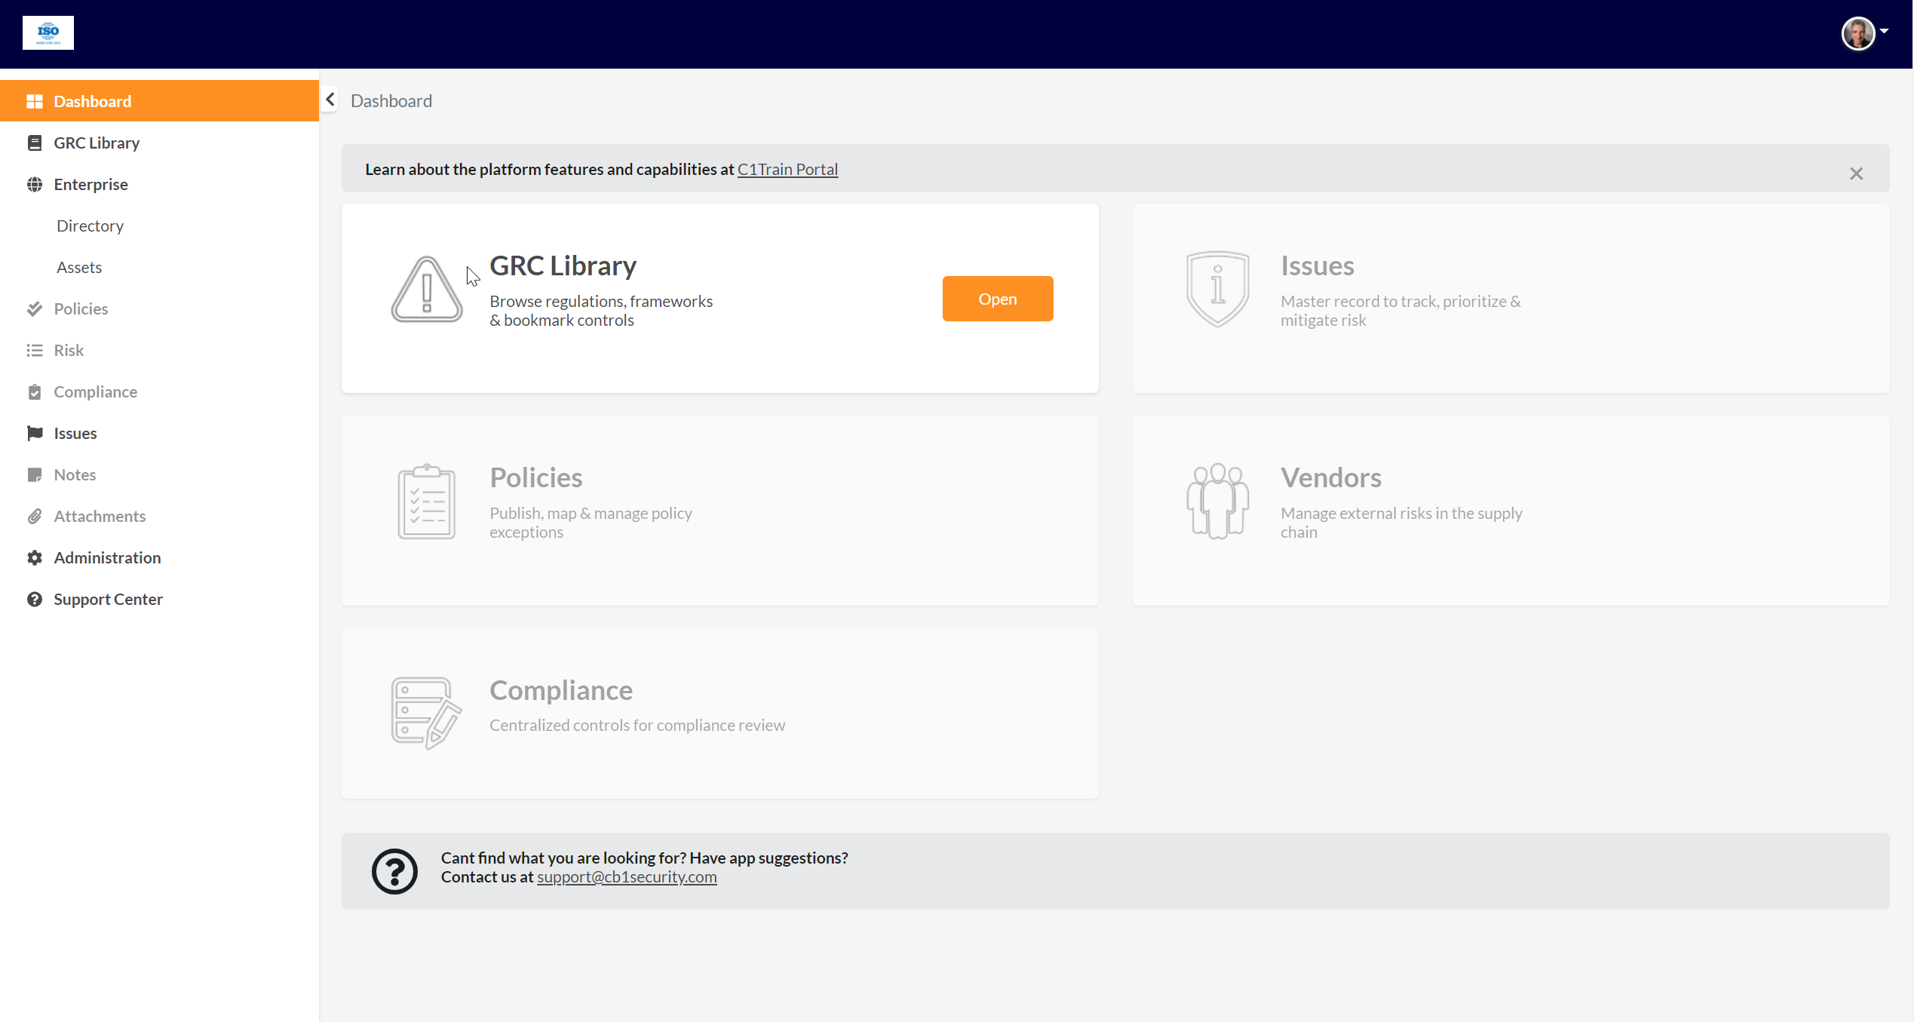The image size is (1914, 1022).
Task: Click the Policies clipboard checklist icon
Action: [x=426, y=502]
